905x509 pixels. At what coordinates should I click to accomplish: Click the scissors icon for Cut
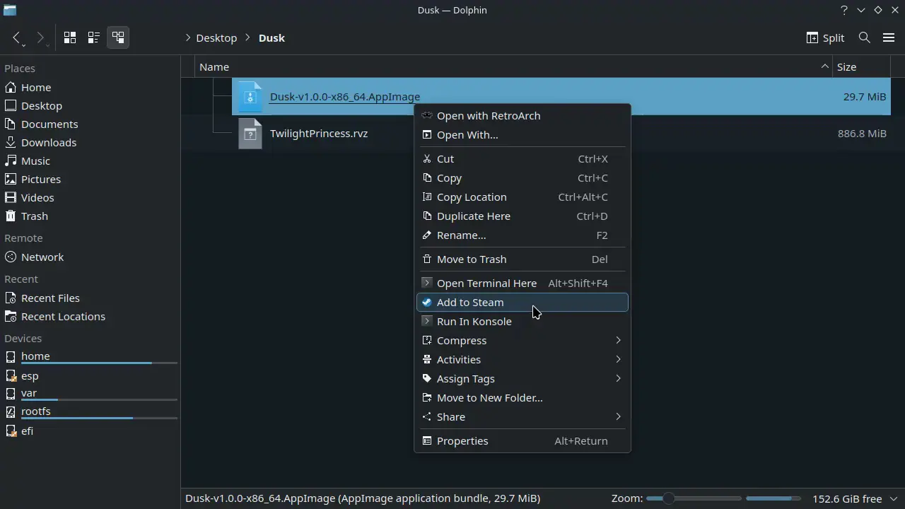click(426, 158)
